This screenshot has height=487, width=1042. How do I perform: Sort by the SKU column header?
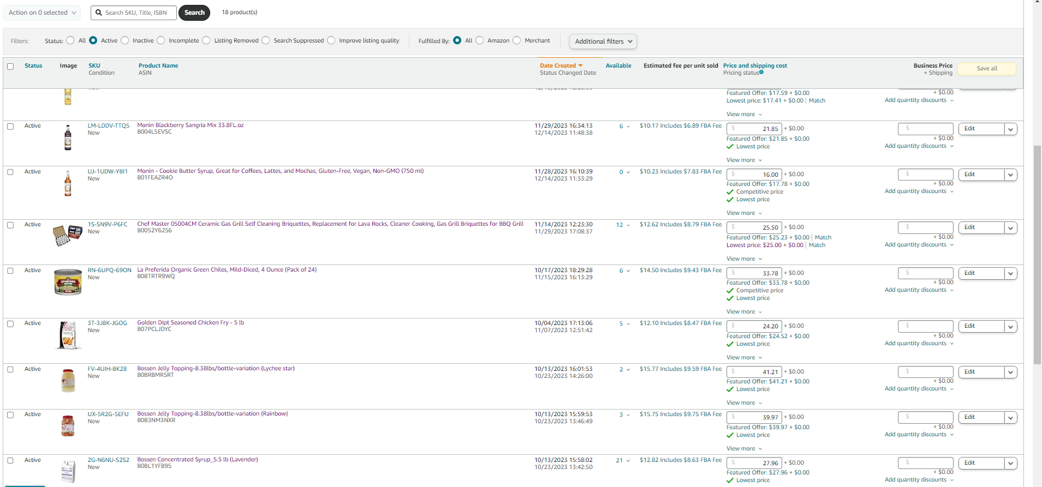click(x=94, y=66)
